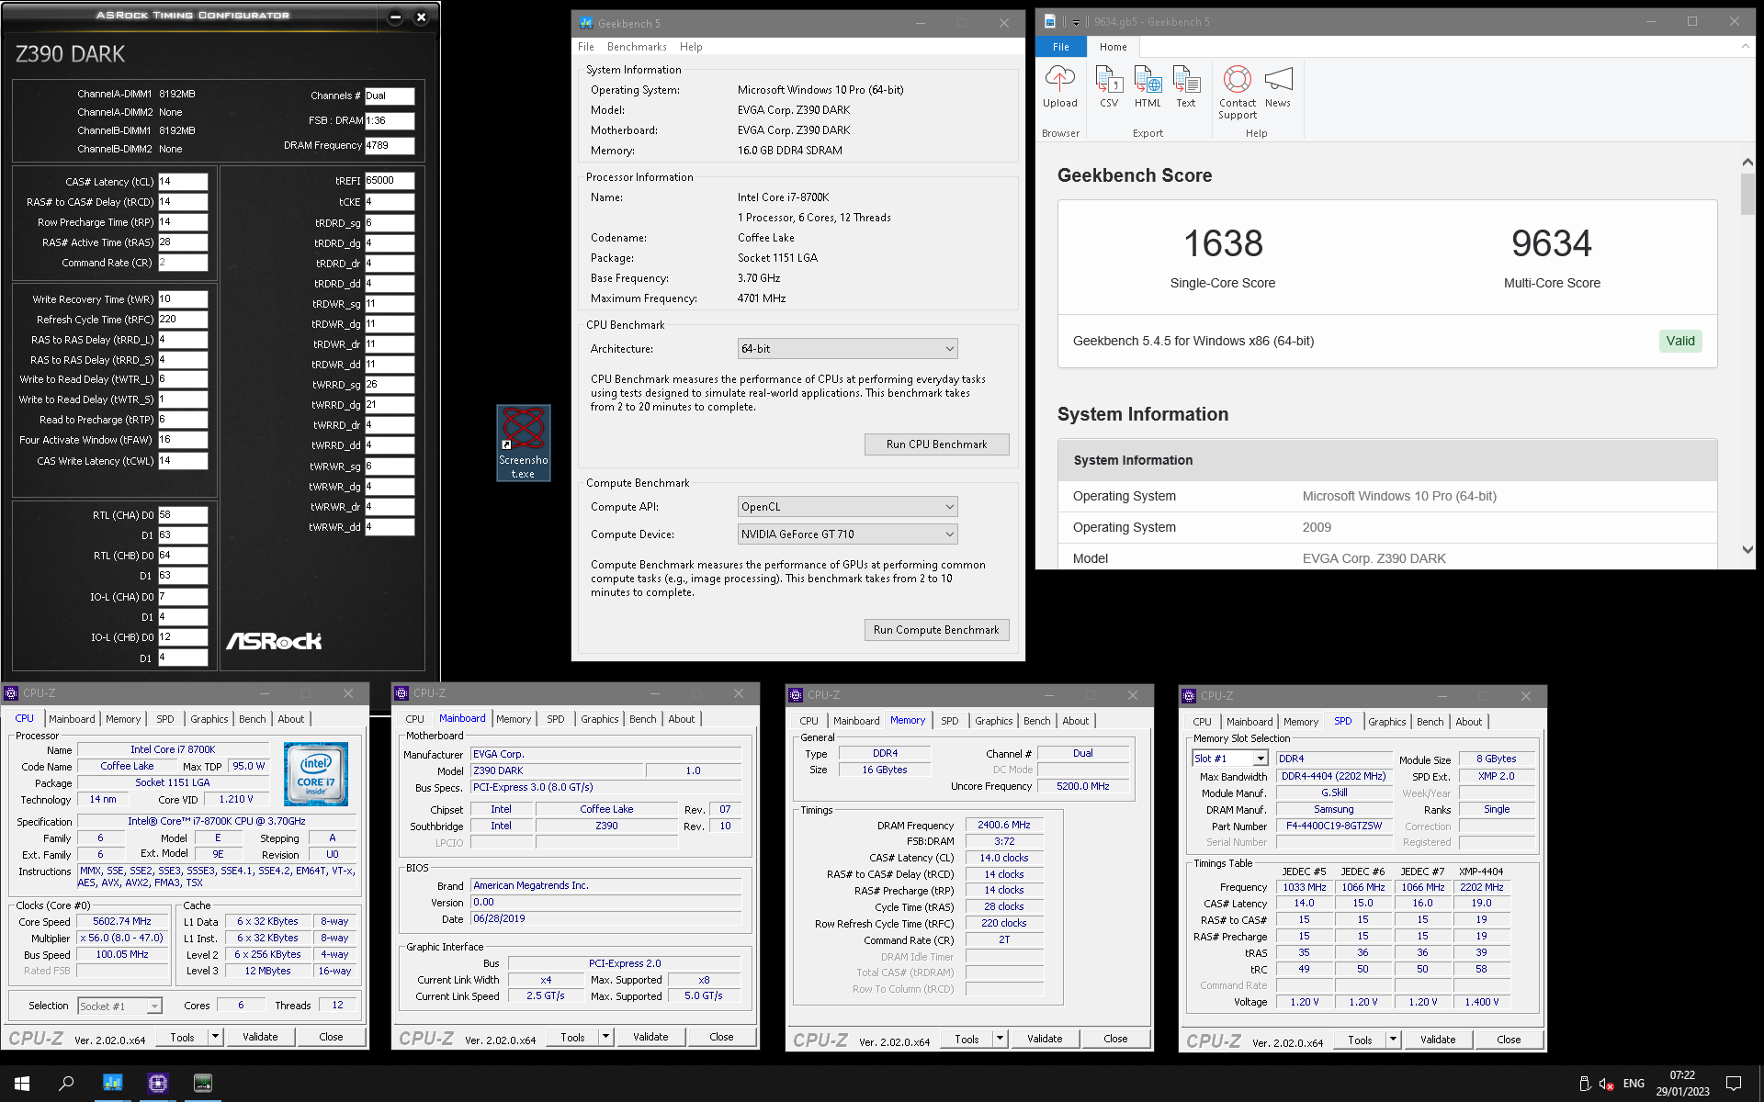Click Refresh Cycle Time (tRFC) field 220
Screen dimensions: 1764x1102
pyautogui.click(x=183, y=320)
